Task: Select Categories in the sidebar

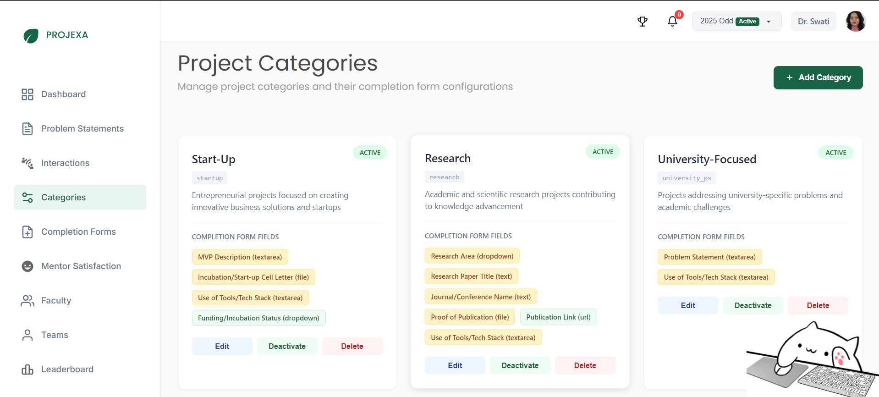Action: 80,198
